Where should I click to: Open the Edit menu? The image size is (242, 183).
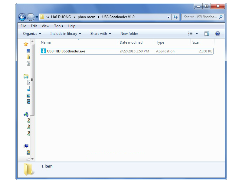pyautogui.click(x=34, y=26)
